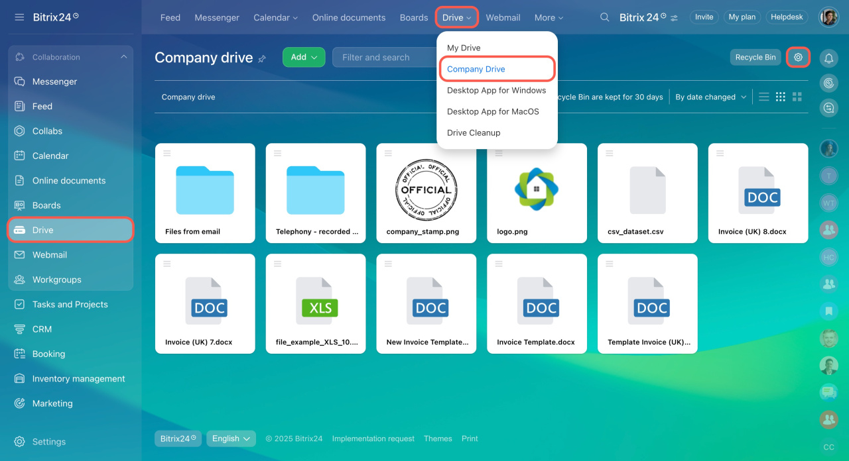Viewport: 849px width, 461px height.
Task: Select My Drive from Drive menu
Action: (x=464, y=48)
